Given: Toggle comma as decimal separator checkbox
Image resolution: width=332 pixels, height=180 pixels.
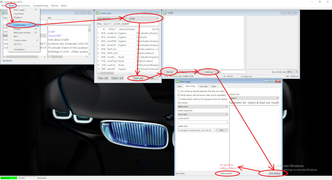Looking at the screenshot, I should click(179, 91).
